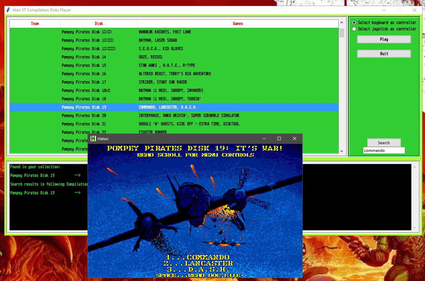Select Pompey Pirates Disk 16 row

click(x=174, y=74)
